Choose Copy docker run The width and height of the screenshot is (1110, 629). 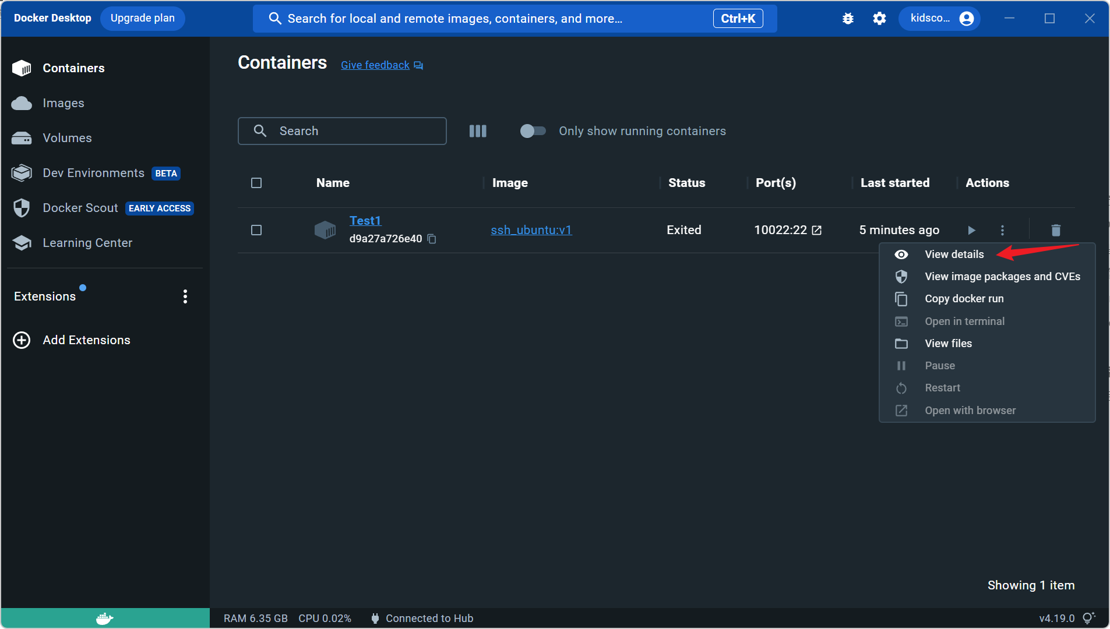(987, 299)
